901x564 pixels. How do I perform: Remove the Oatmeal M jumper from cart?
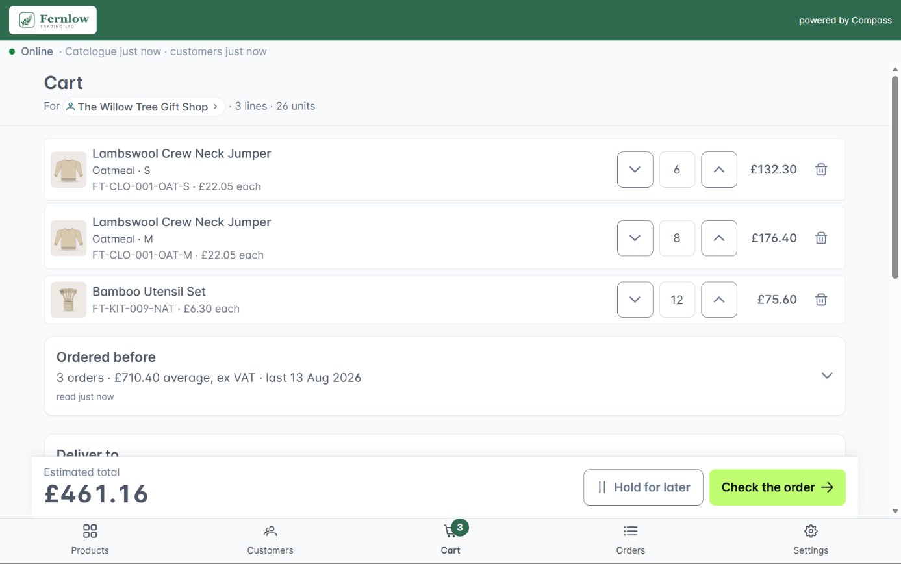tap(821, 238)
